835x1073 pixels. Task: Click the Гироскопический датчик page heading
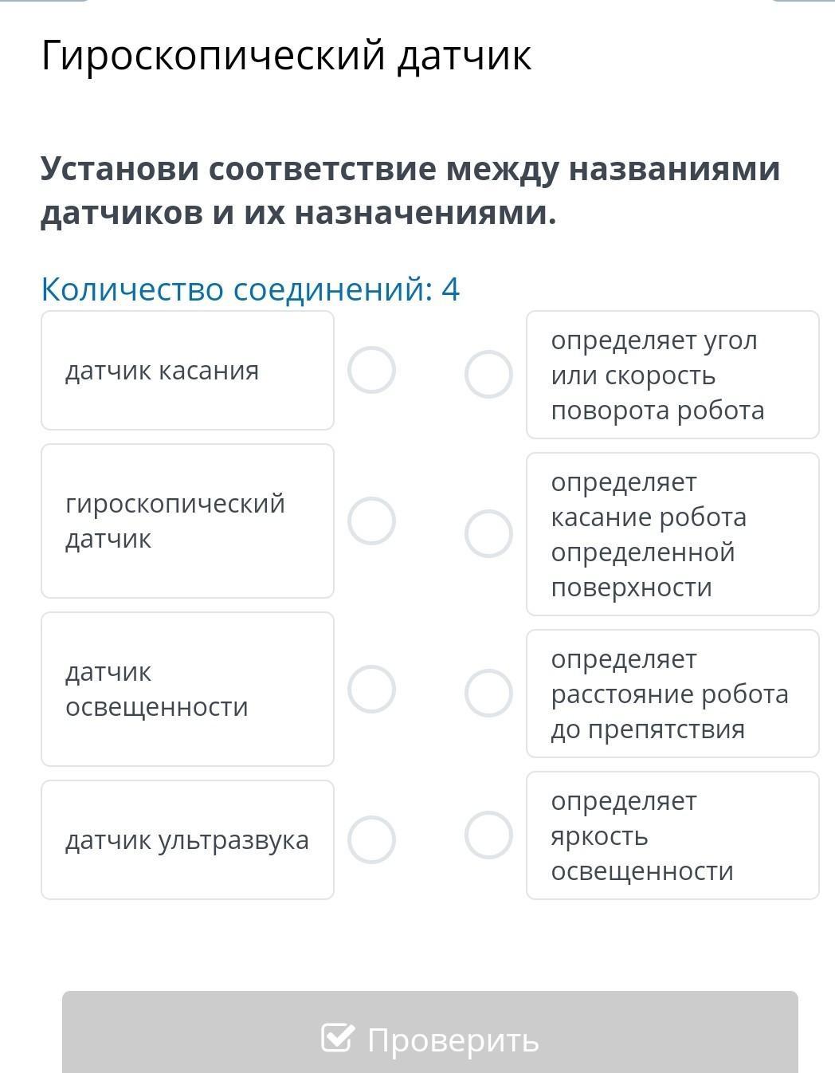286,56
